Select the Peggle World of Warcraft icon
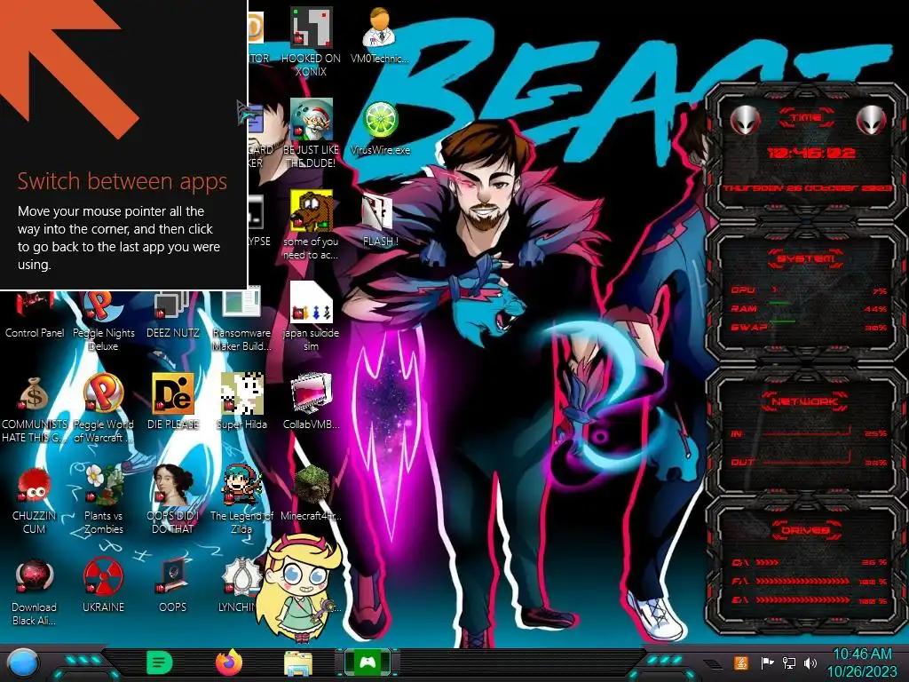The width and height of the screenshot is (909, 682). (x=103, y=393)
